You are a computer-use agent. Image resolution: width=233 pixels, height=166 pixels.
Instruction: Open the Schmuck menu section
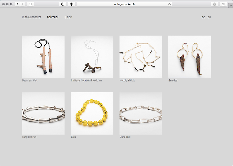click(x=53, y=17)
